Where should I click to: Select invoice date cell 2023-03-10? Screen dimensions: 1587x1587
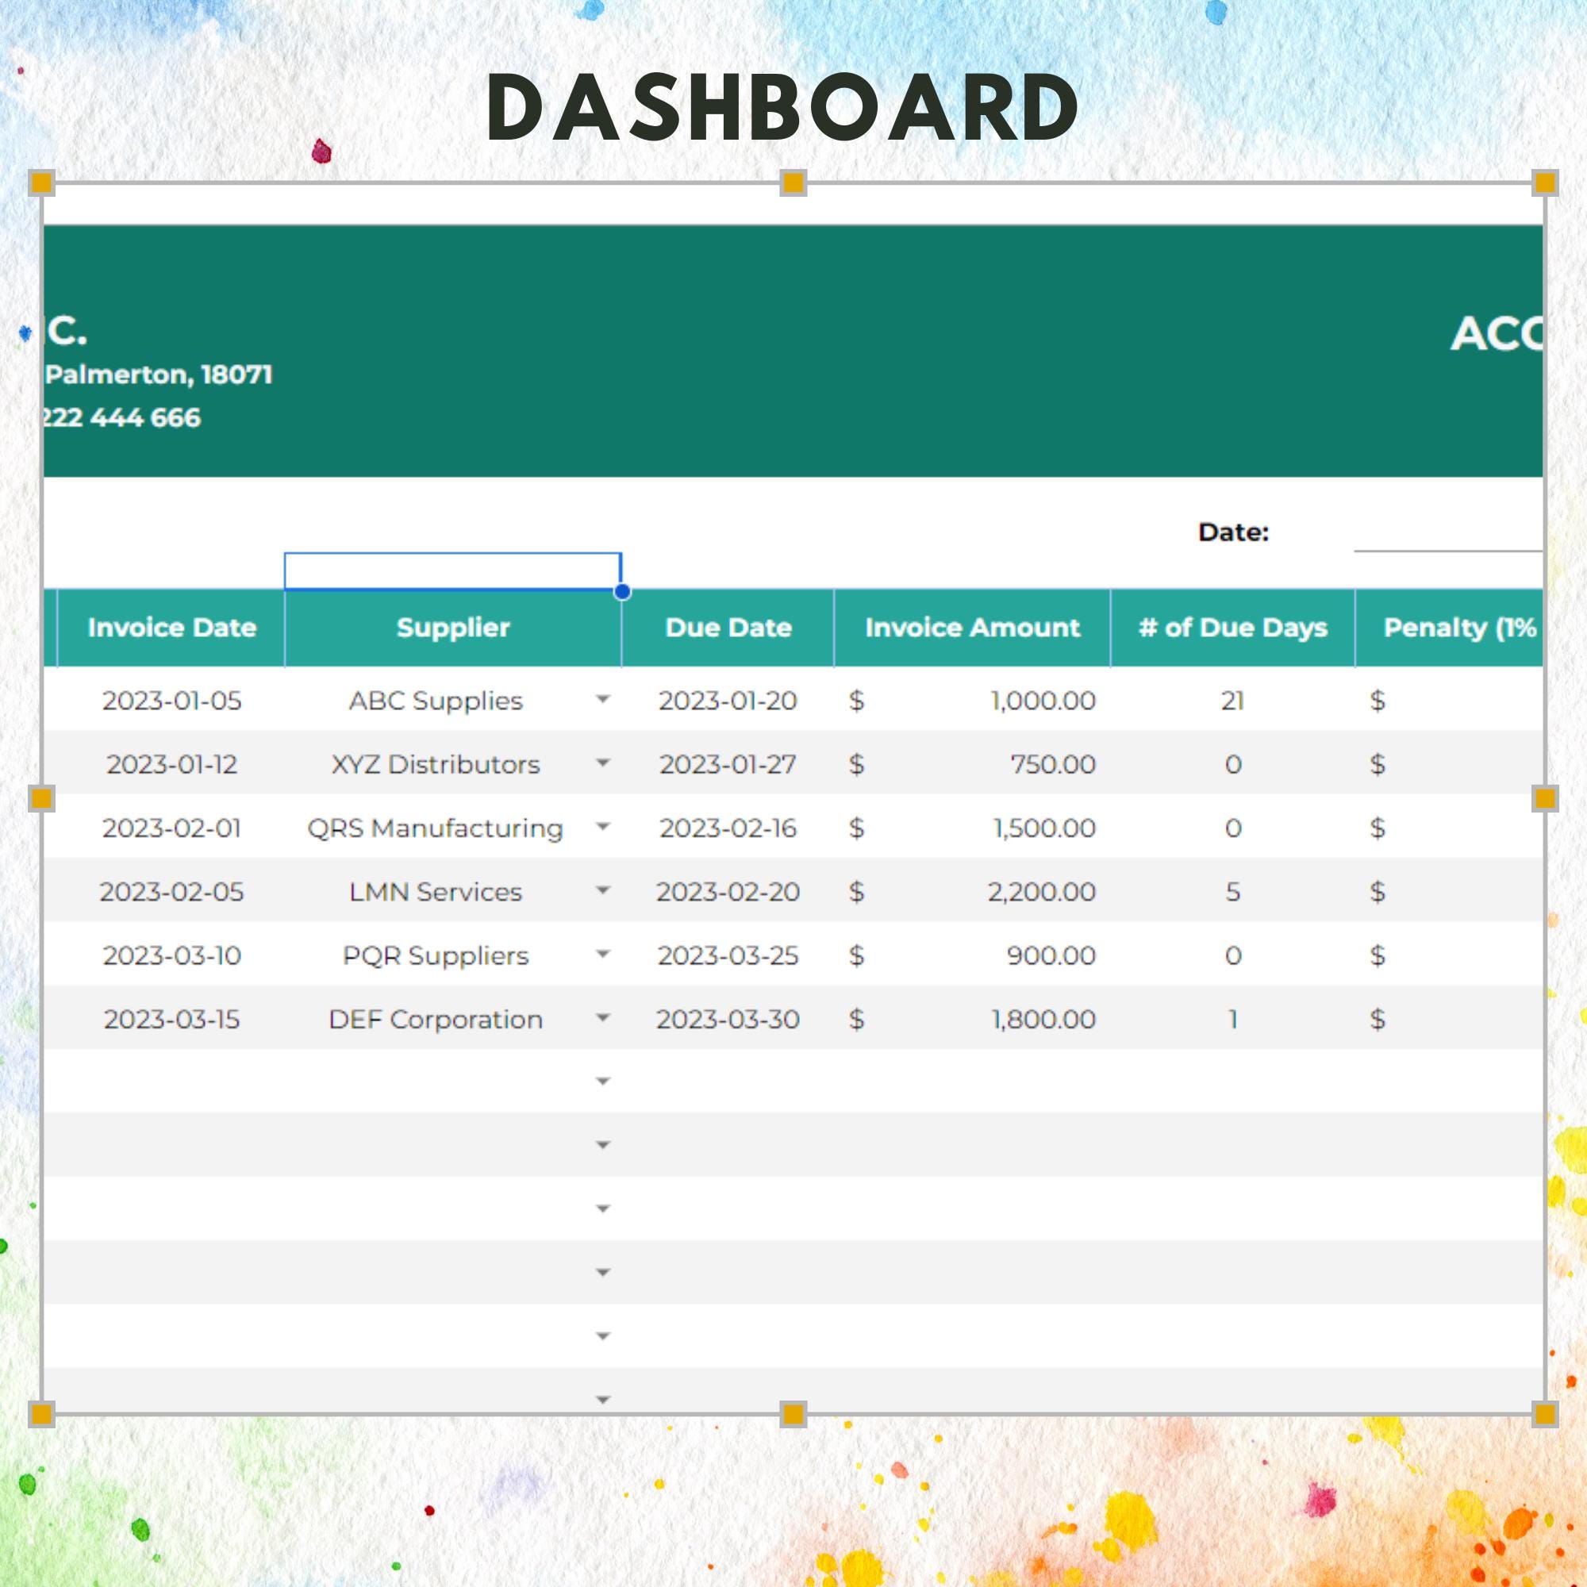pyautogui.click(x=171, y=956)
